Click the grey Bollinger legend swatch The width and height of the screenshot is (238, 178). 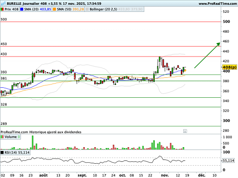87,9
